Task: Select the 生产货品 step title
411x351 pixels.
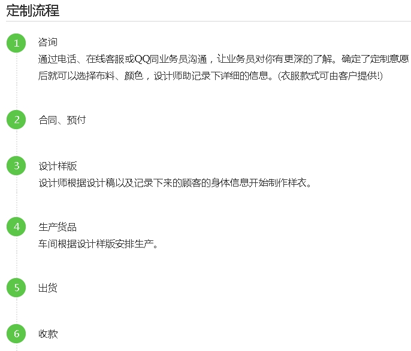Action: point(58,227)
